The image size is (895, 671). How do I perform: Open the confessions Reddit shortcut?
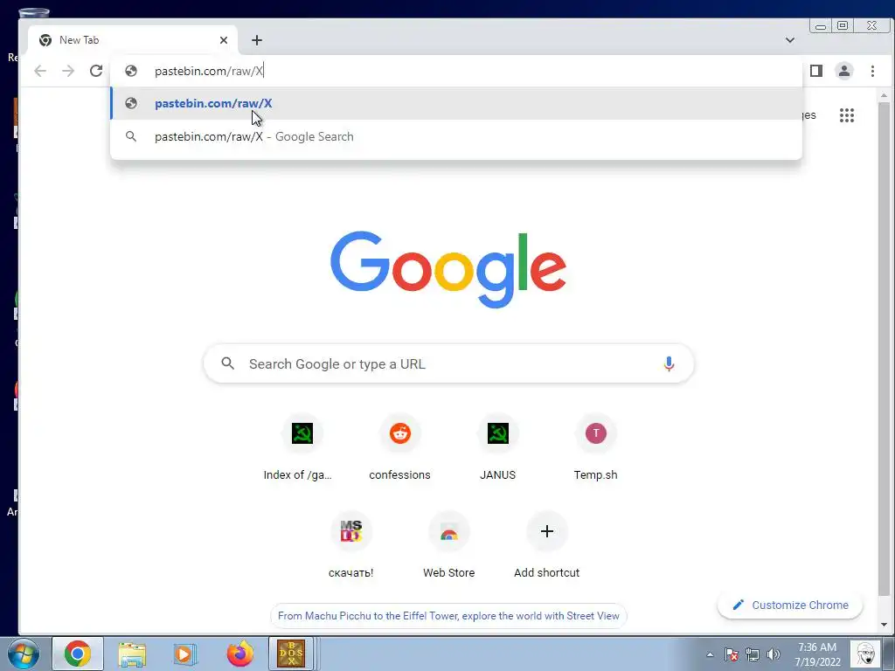click(x=400, y=448)
